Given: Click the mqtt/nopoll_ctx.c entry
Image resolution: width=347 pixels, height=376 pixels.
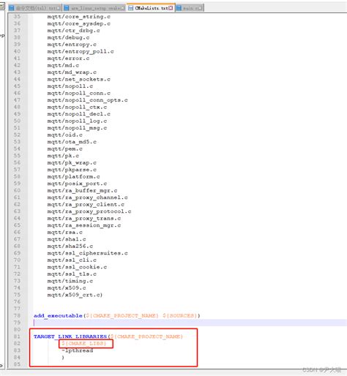Looking at the screenshot, I should [x=77, y=107].
